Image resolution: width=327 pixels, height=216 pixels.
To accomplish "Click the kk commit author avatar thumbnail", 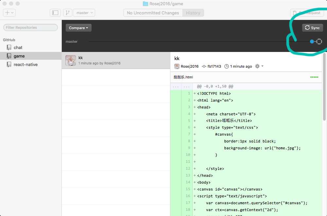I will tap(71, 60).
